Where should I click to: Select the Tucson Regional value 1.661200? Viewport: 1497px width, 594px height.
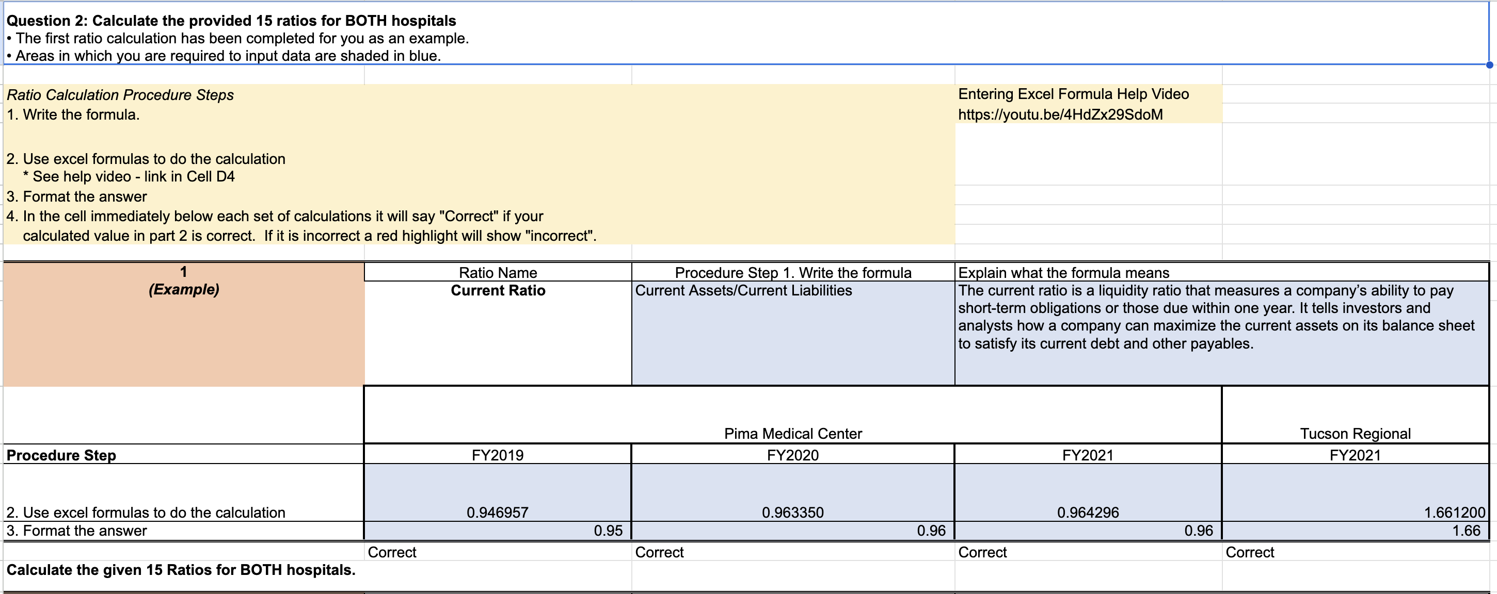[x=1454, y=512]
